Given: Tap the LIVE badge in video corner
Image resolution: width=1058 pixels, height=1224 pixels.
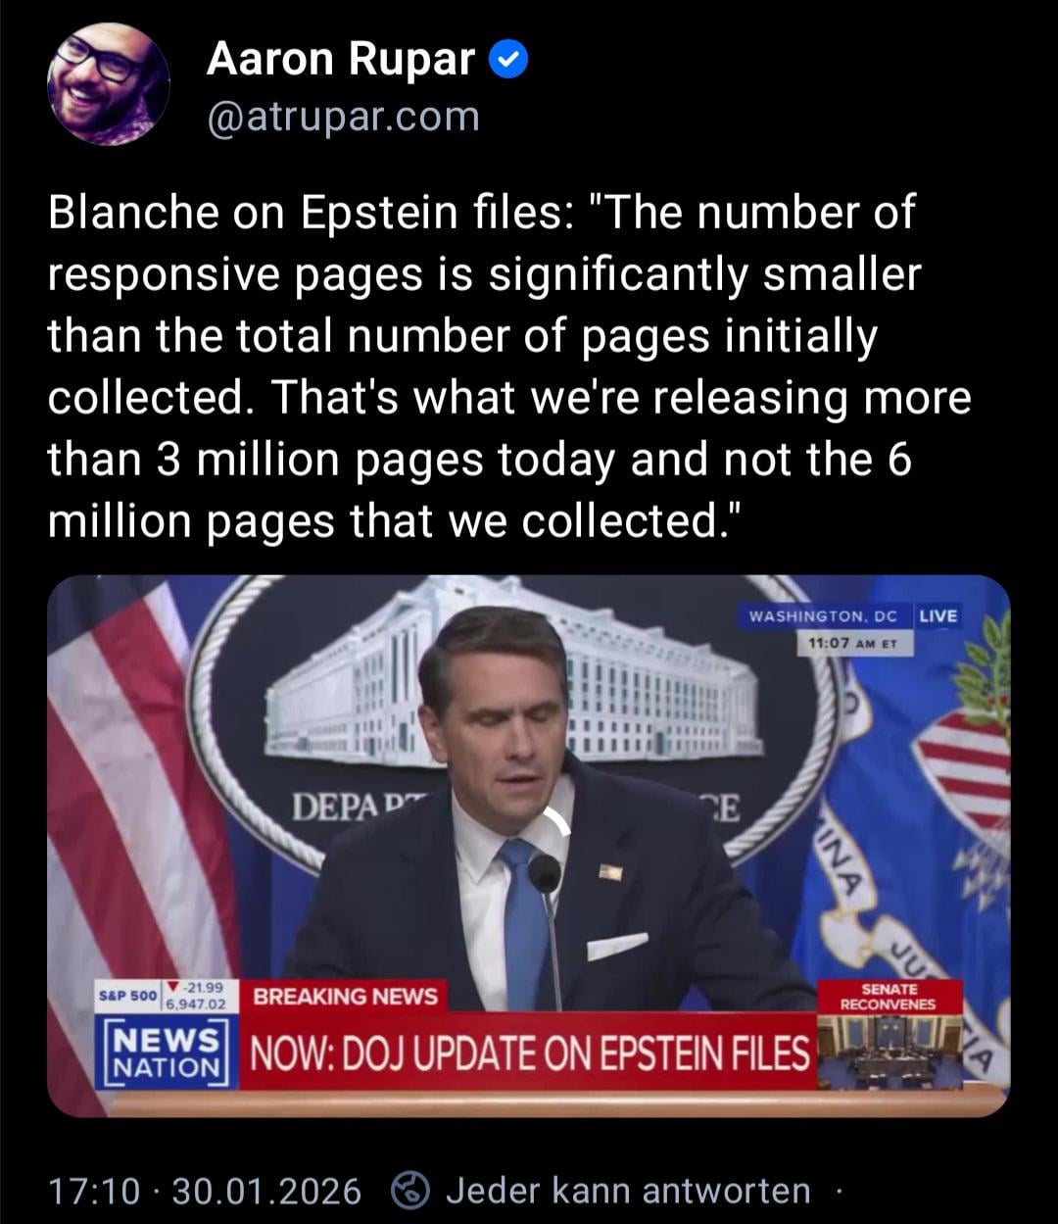Looking at the screenshot, I should click(938, 615).
